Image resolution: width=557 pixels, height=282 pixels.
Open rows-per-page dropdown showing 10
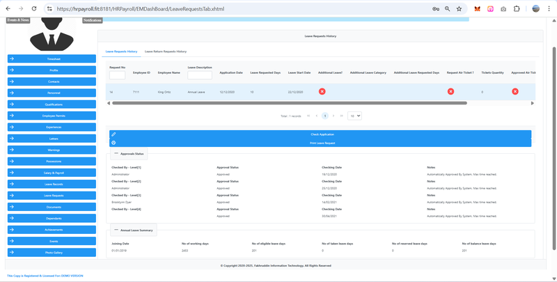354,116
